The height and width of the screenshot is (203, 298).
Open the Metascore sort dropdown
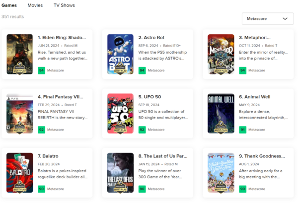[268, 18]
